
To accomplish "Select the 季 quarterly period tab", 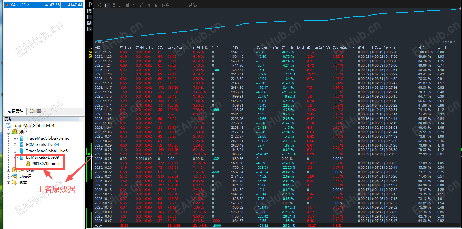I will click(128, 5).
